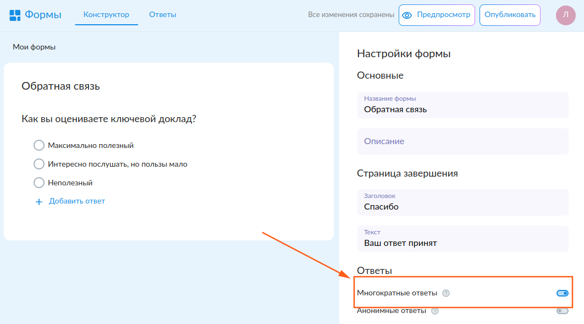The width and height of the screenshot is (584, 324).
Task: Switch to the Конструктор tab
Action: coord(106,14)
